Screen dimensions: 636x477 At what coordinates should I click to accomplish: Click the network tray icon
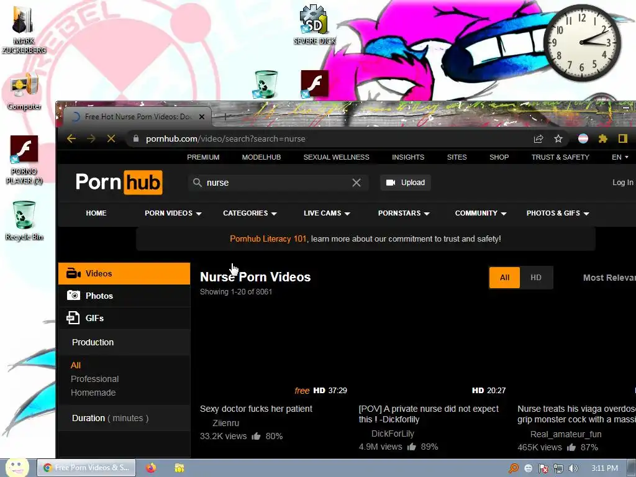click(x=558, y=468)
